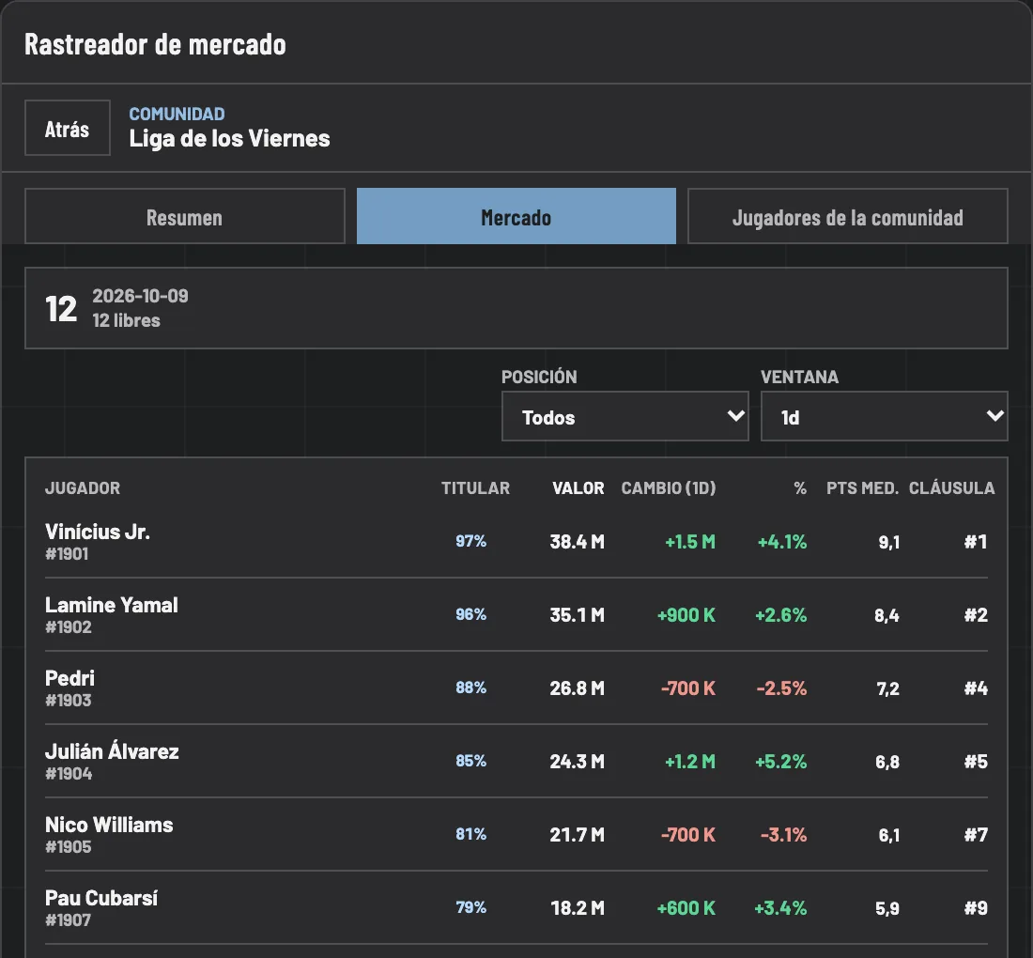Click the -700 K change in Pedri's row
Viewport: 1033px width, 958px height.
[x=687, y=688]
